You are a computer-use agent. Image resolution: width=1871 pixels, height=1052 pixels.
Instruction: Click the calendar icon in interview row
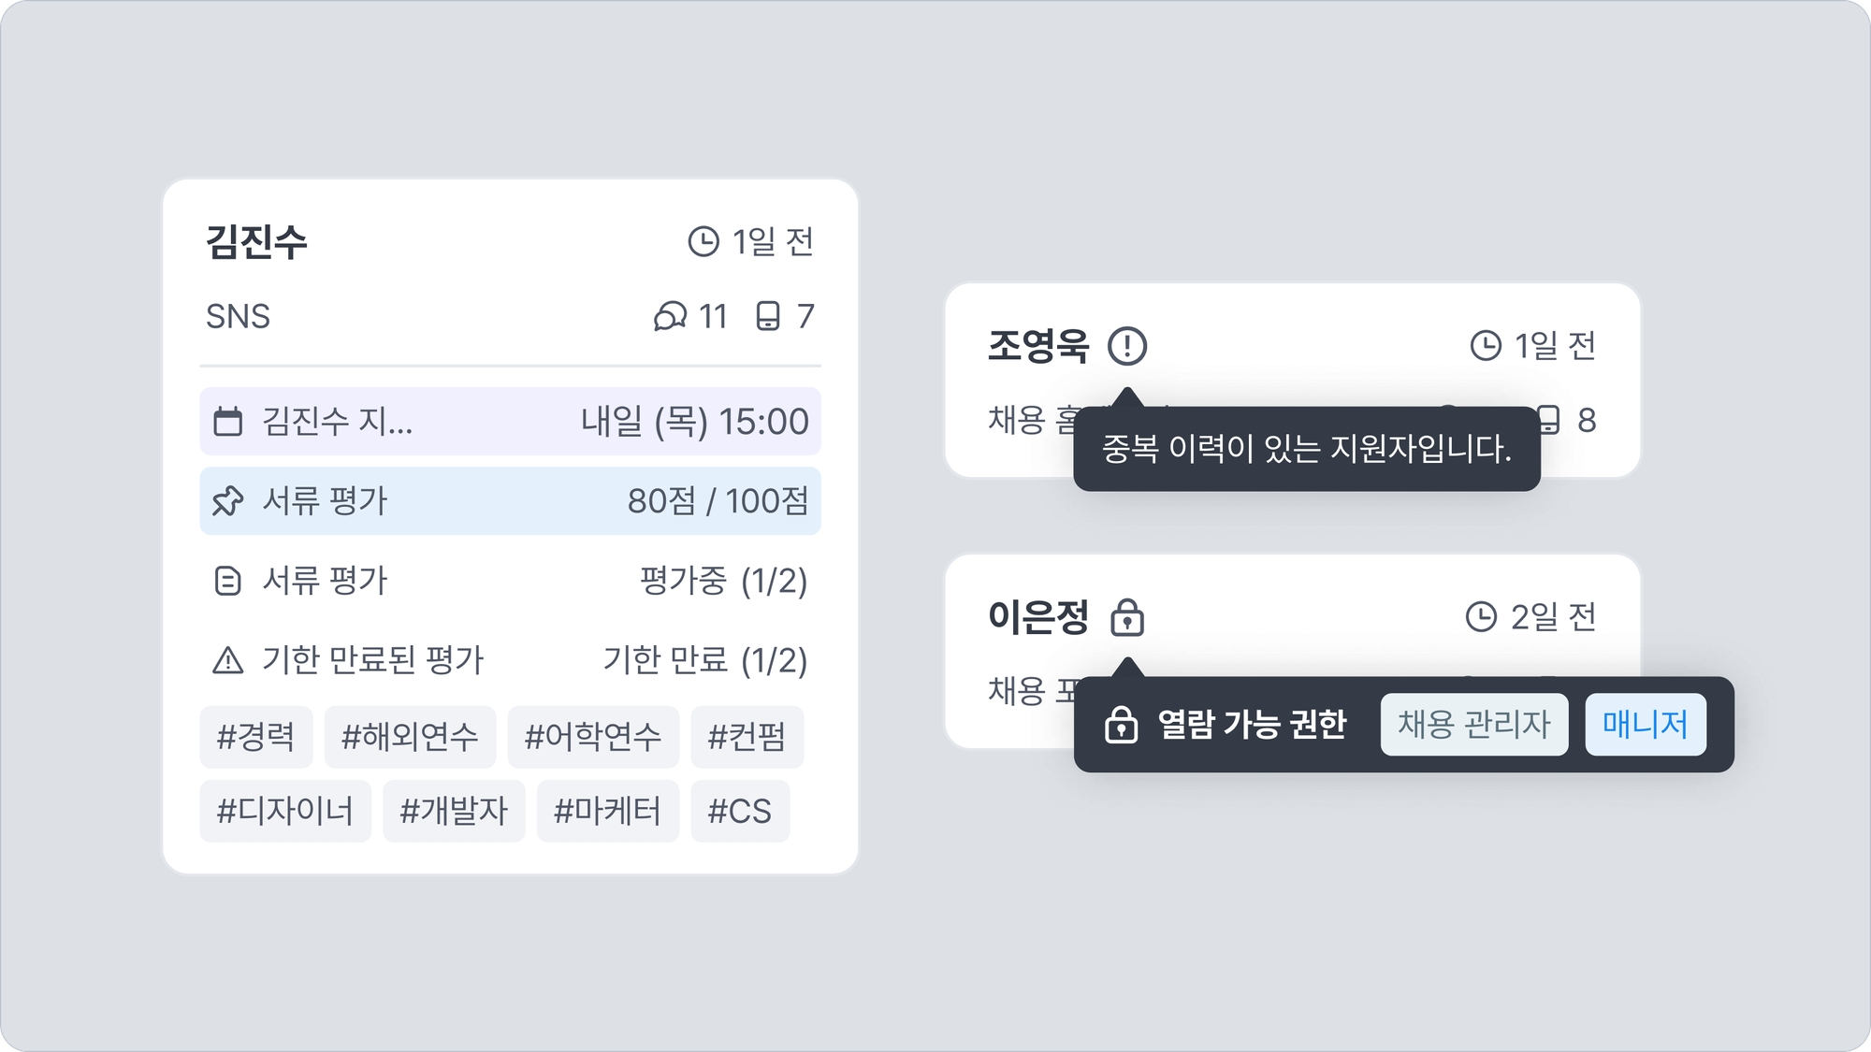point(228,422)
